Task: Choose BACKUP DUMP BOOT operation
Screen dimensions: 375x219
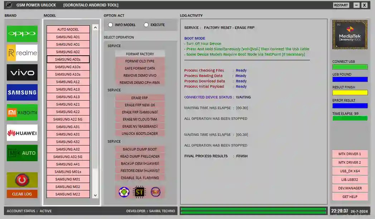Action: [140, 149]
